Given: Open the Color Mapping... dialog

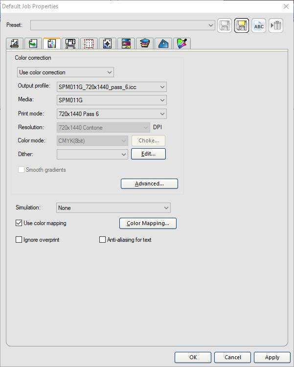Looking at the screenshot, I should [148, 223].
